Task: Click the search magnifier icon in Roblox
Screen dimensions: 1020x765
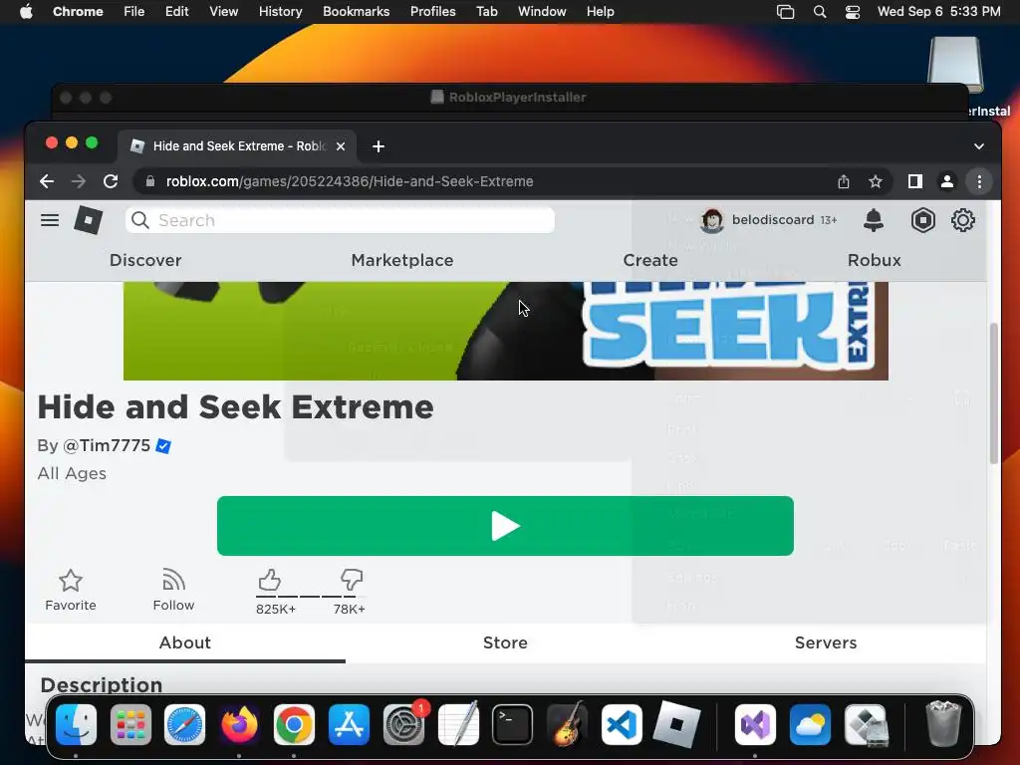Action: (x=139, y=220)
